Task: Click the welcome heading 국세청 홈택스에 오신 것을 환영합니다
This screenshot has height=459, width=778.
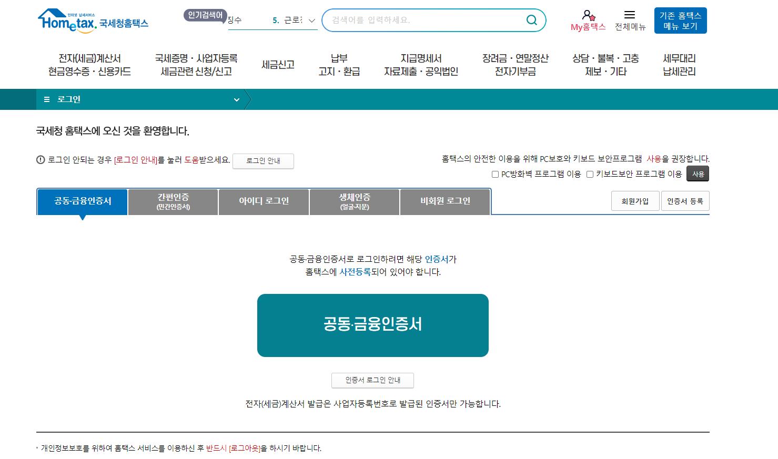Action: pos(113,131)
